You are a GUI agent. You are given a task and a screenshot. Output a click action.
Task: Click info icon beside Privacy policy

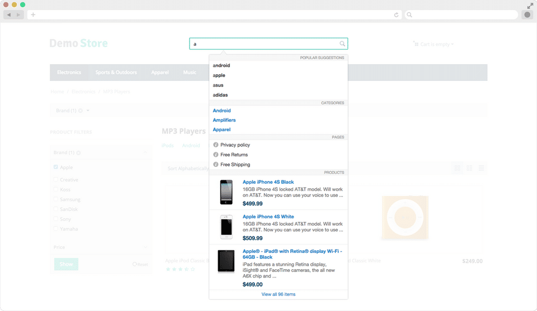coord(216,145)
